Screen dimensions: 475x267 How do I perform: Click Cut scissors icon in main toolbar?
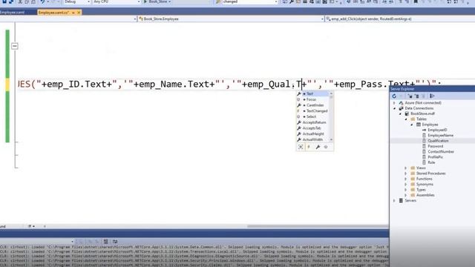(x=20, y=1)
